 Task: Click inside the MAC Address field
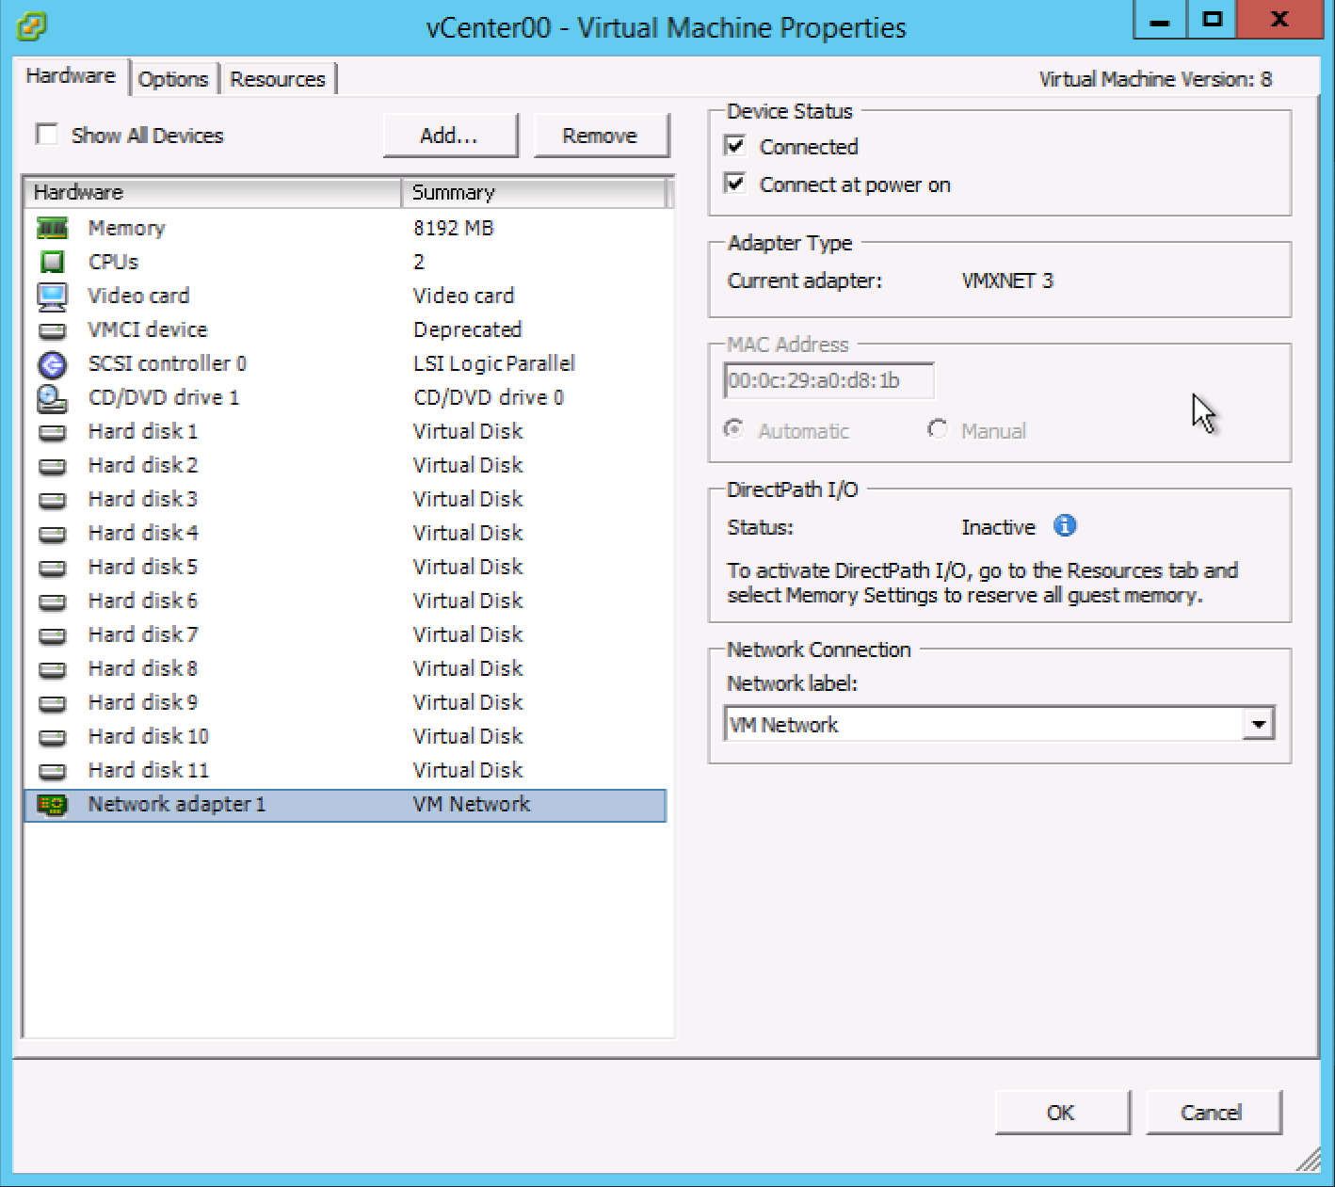pos(827,380)
